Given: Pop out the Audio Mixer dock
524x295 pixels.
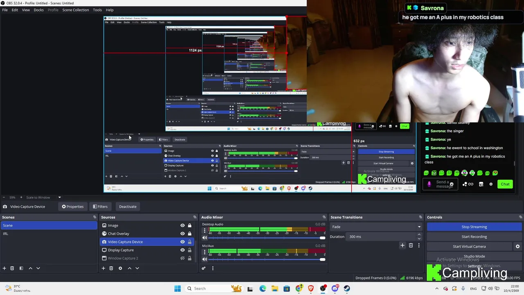Looking at the screenshot, I should click(x=324, y=217).
